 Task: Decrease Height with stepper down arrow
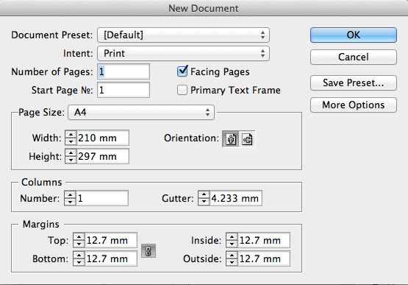(x=71, y=160)
